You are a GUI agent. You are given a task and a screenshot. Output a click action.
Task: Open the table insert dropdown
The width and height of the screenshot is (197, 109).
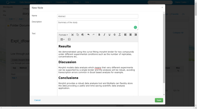63,39
